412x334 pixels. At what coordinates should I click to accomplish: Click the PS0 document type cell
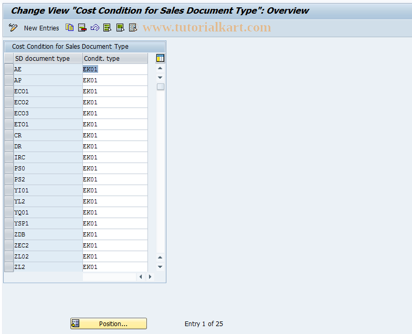tap(48, 169)
